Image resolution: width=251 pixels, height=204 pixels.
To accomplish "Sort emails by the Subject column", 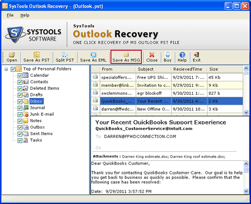I will tap(154, 69).
